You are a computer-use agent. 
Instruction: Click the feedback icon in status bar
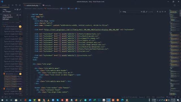click(175, 97)
